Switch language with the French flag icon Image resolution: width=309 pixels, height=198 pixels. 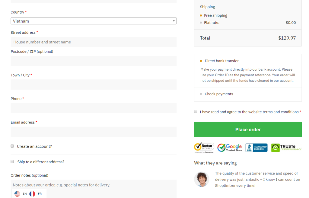[32, 194]
